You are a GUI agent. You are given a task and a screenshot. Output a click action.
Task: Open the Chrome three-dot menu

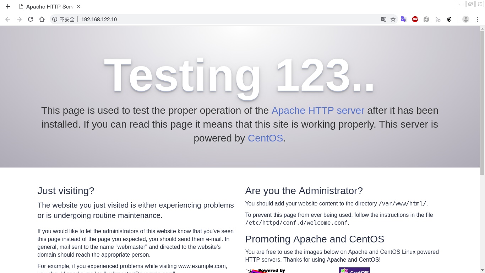pyautogui.click(x=478, y=19)
